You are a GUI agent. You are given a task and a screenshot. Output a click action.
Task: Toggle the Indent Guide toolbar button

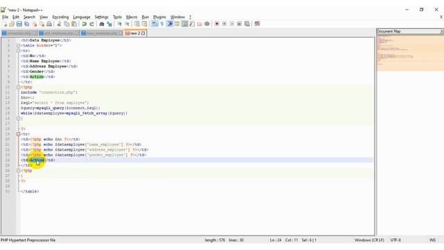170,24
